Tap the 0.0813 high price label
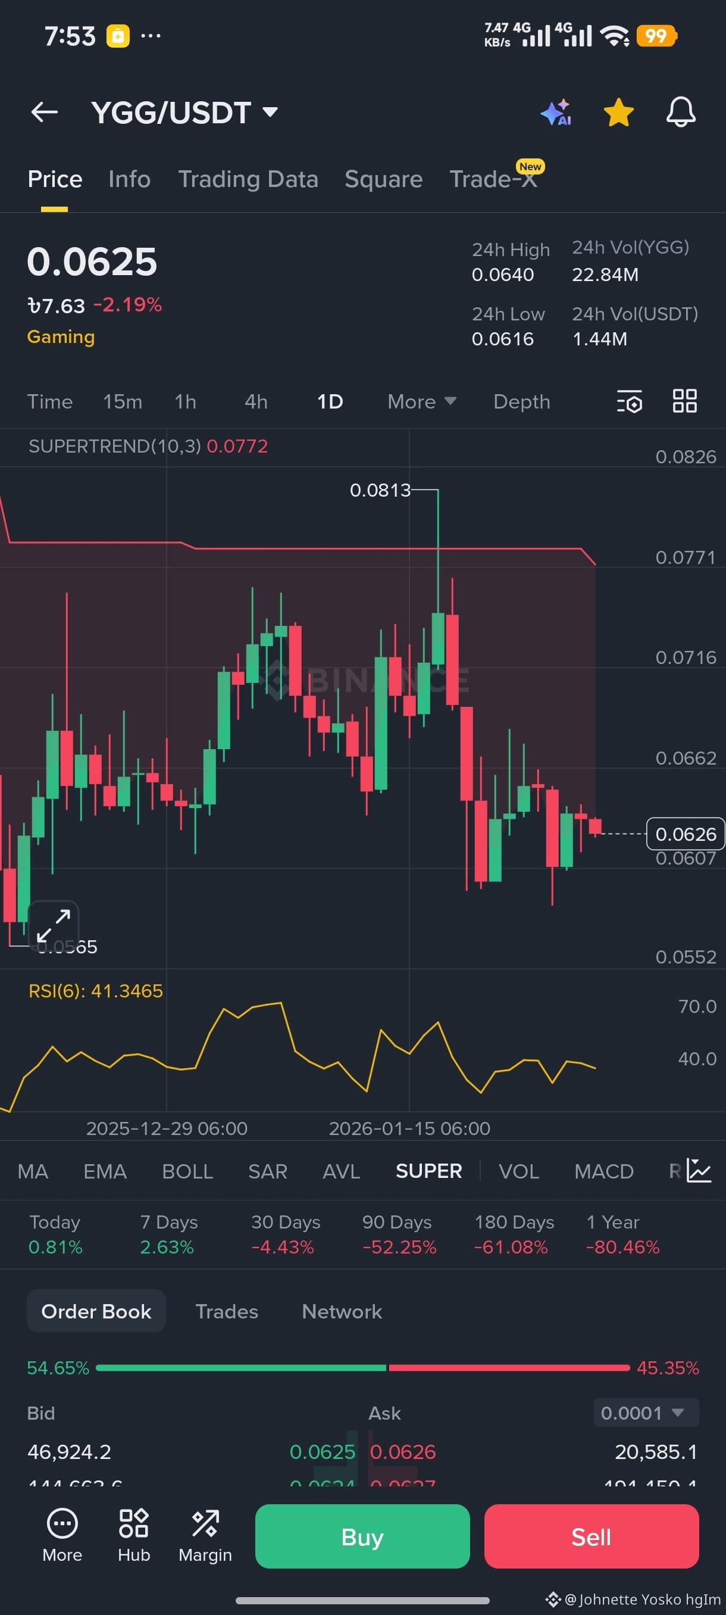Viewport: 726px width, 1615px height. 380,490
